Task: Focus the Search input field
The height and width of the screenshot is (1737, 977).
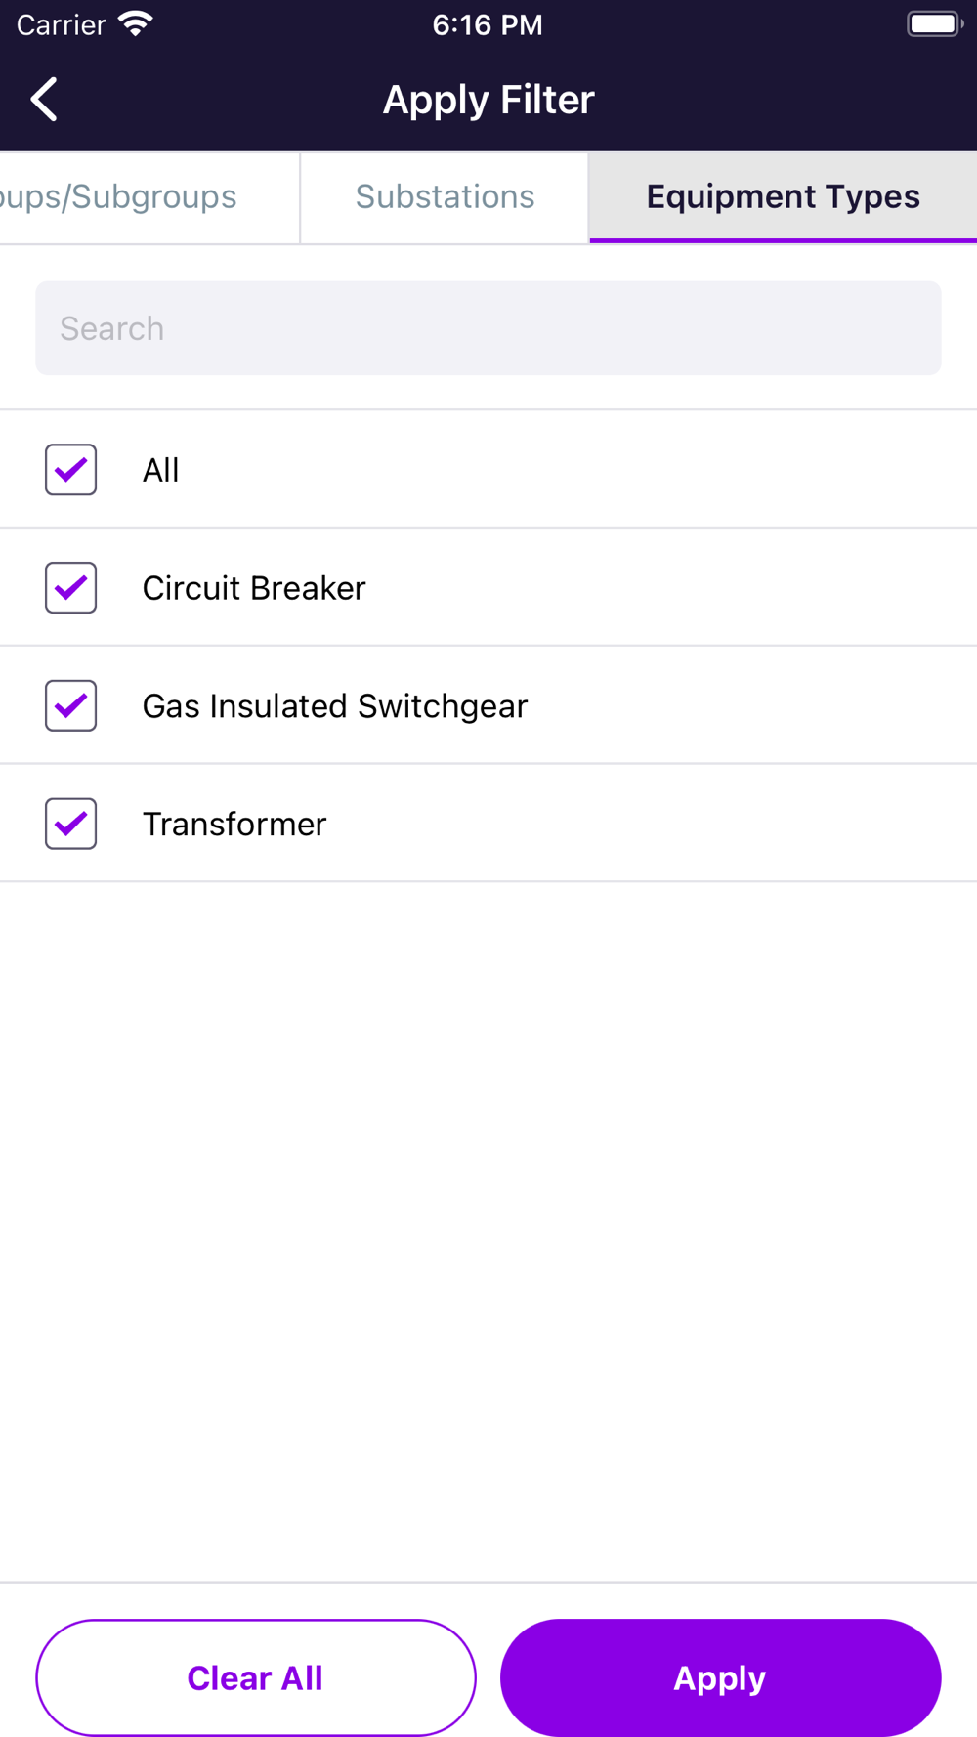Action: (x=488, y=328)
